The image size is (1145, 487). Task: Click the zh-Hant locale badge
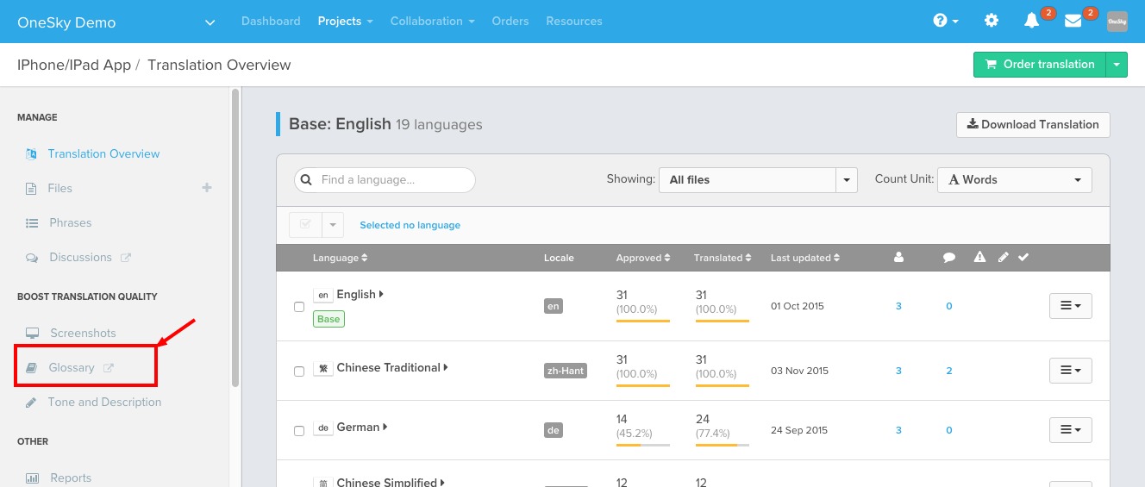point(566,371)
